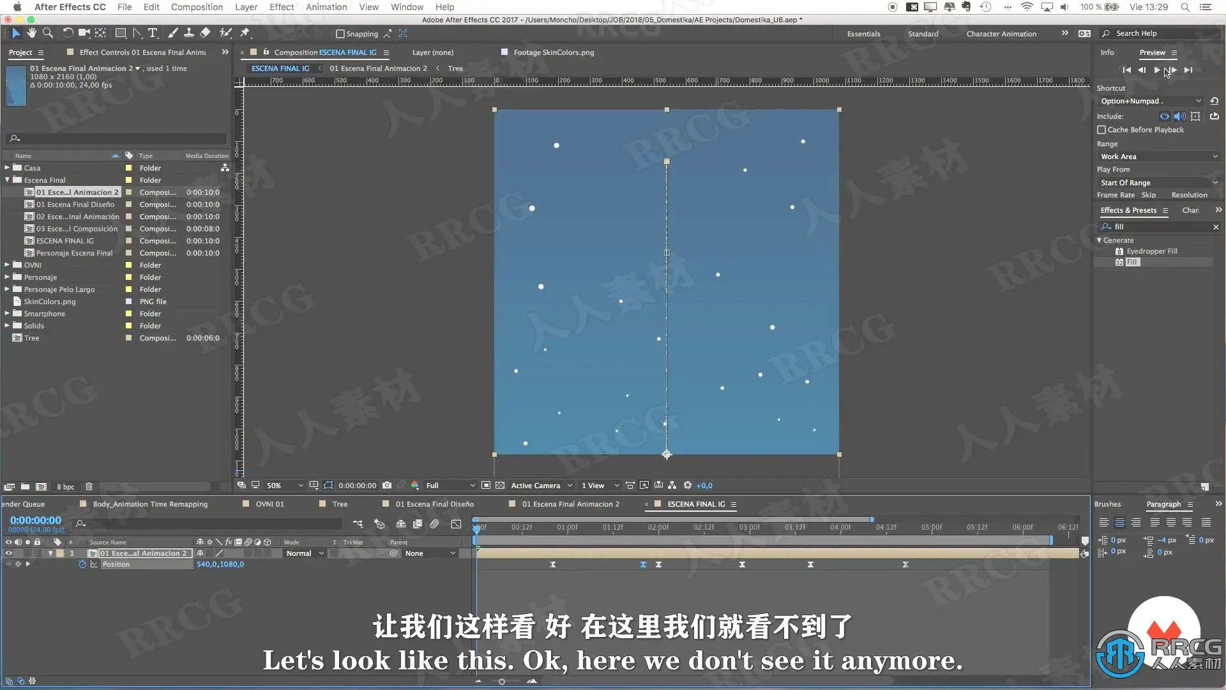Screen dimensions: 1226x690
Task: Open the Composition menu
Action: click(197, 7)
